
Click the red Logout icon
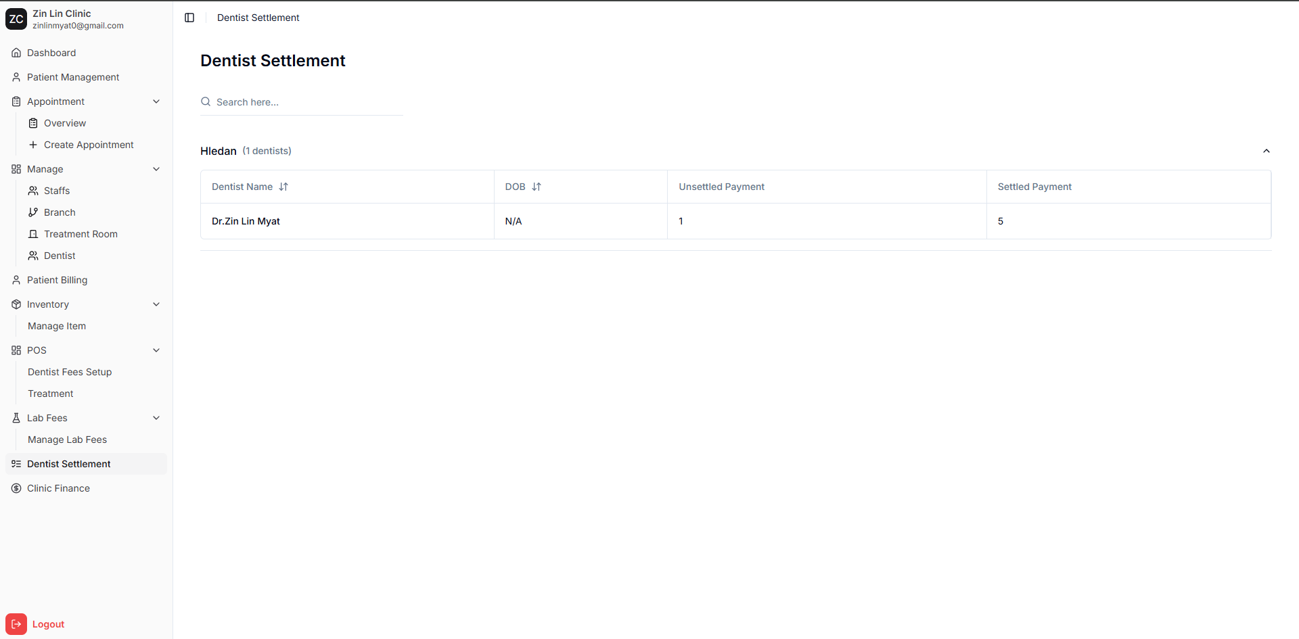pos(16,623)
